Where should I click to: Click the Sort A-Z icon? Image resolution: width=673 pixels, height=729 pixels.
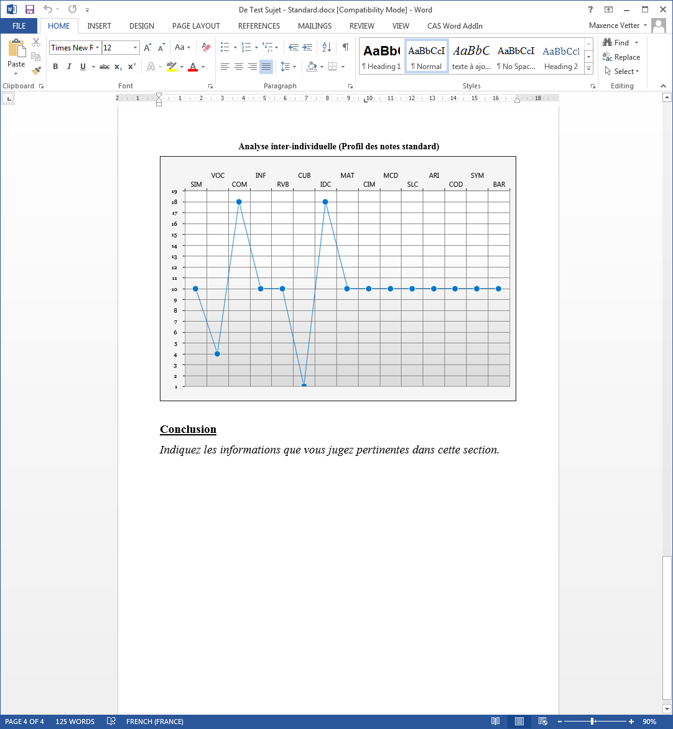tap(327, 47)
